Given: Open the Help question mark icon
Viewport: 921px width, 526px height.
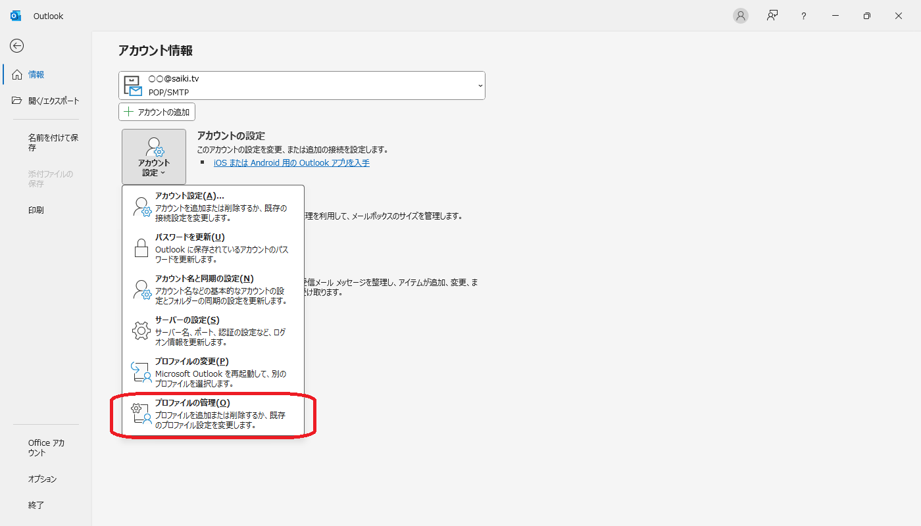Looking at the screenshot, I should pos(803,16).
